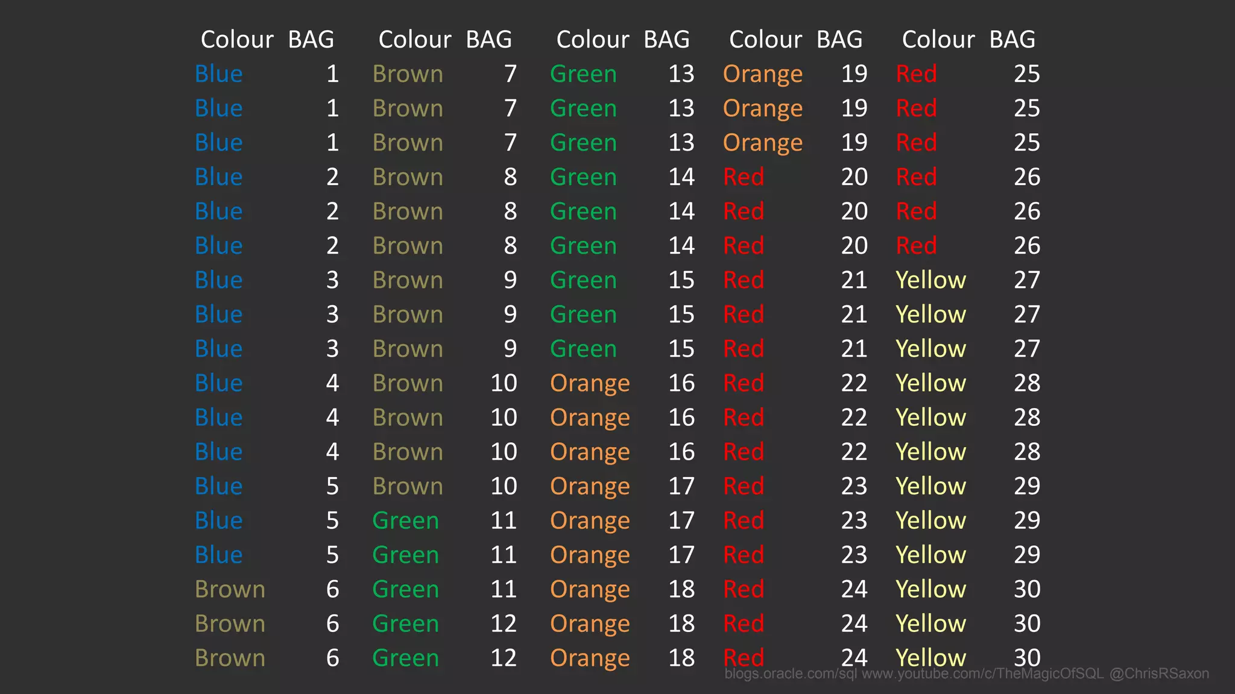Open the blogs.oracle.com/sql link

(791, 674)
